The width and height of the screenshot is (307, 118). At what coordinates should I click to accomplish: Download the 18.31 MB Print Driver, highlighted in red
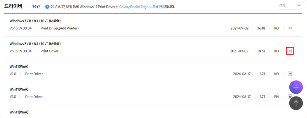(x=290, y=51)
